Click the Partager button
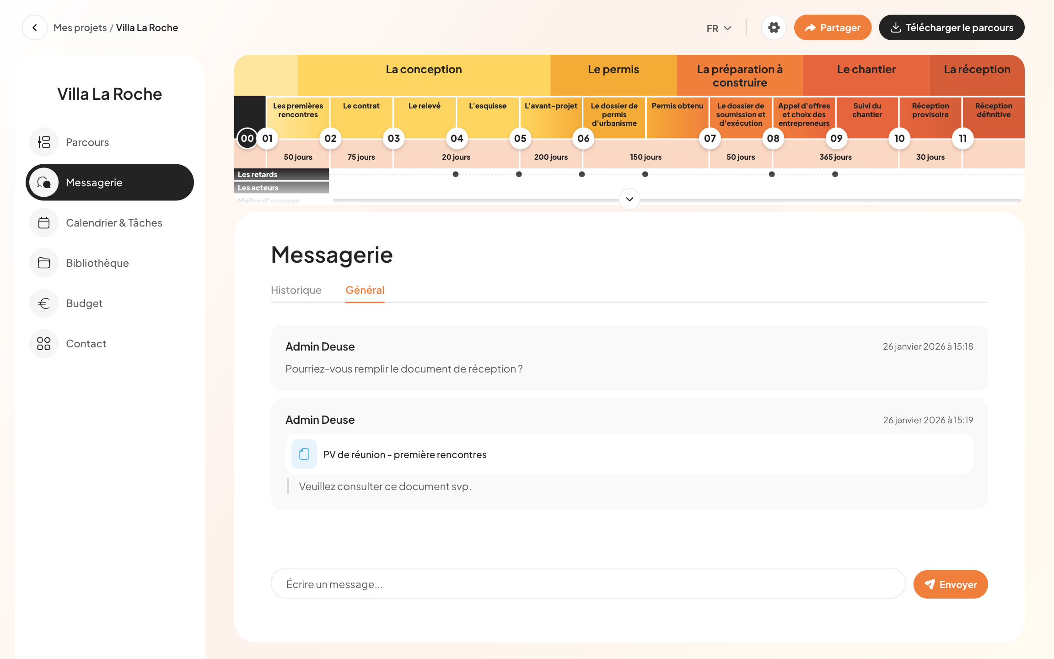Viewport: 1054px width, 659px height. click(x=833, y=27)
